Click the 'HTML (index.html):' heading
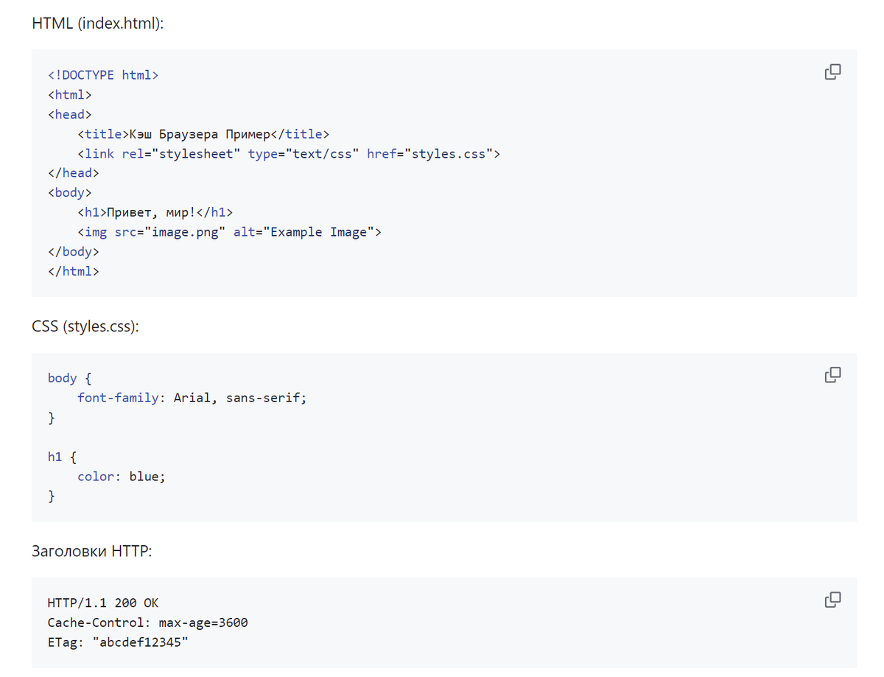 tap(98, 23)
